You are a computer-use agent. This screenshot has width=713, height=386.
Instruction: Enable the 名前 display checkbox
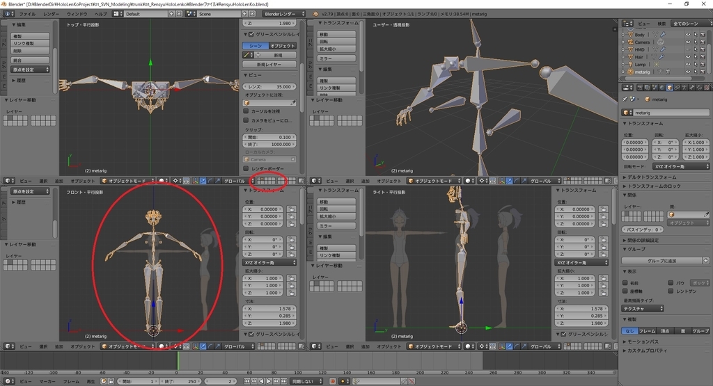625,282
